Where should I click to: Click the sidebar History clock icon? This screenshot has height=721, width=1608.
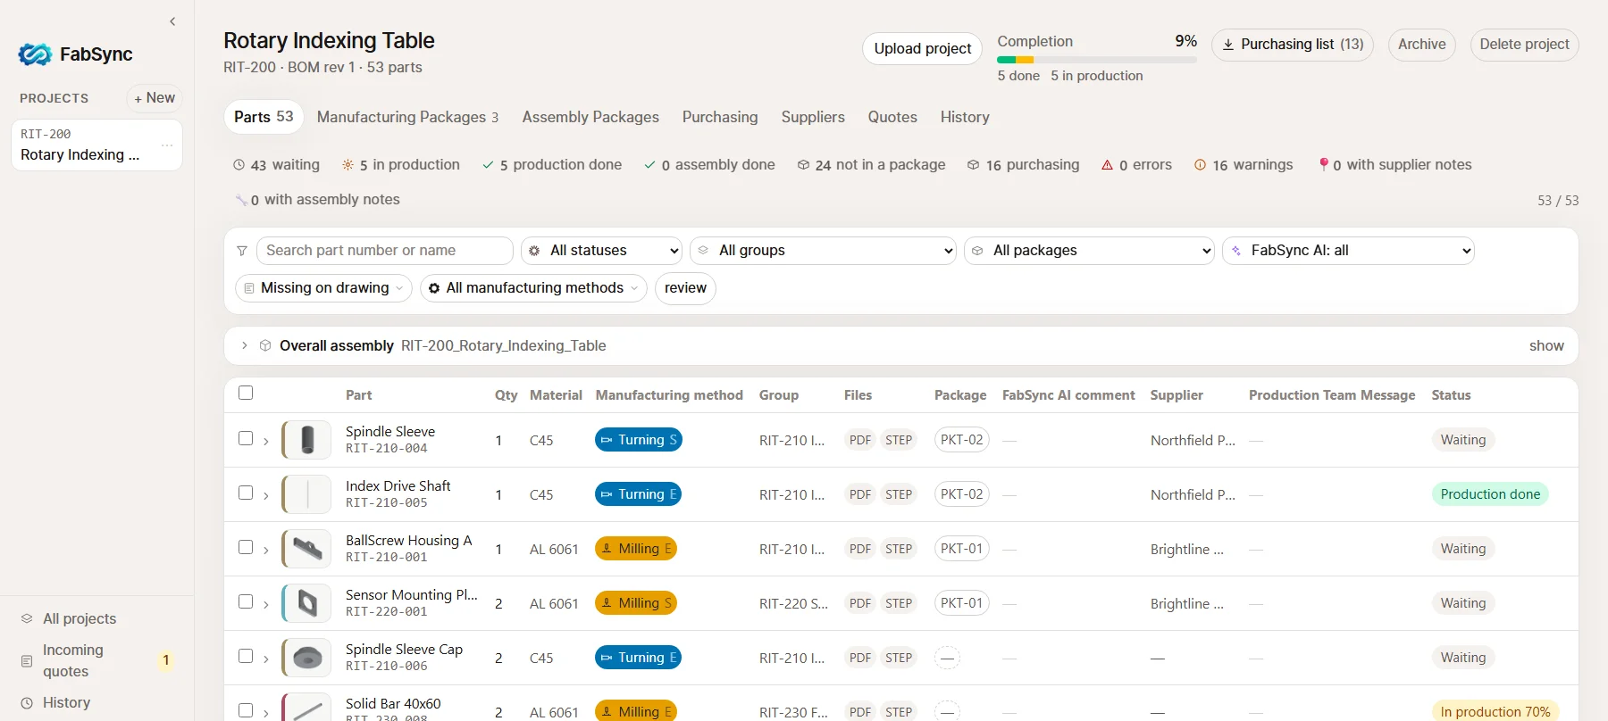[27, 703]
